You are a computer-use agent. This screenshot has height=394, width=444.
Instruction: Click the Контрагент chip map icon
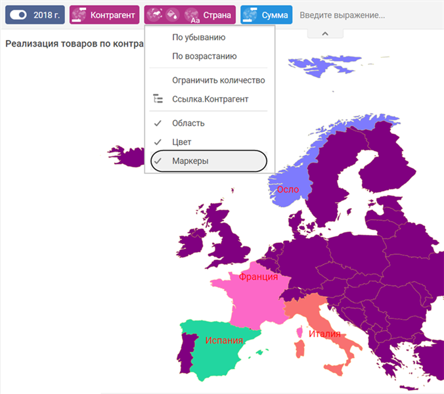pyautogui.click(x=79, y=14)
